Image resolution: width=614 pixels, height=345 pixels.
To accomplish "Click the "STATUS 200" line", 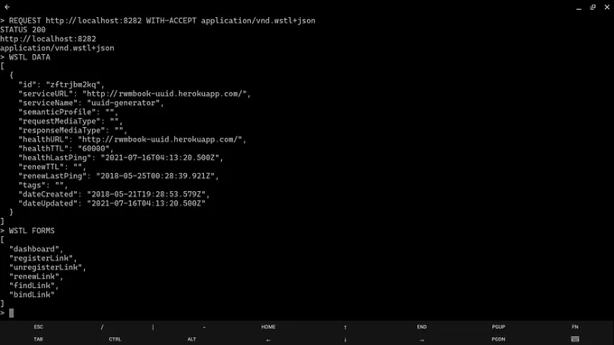I will pos(23,30).
